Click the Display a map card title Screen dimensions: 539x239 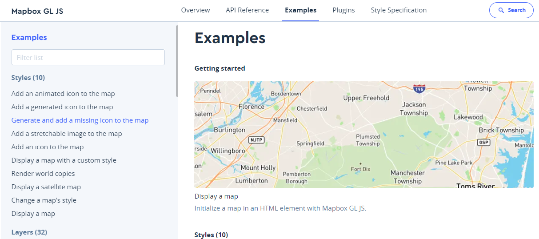pyautogui.click(x=216, y=196)
